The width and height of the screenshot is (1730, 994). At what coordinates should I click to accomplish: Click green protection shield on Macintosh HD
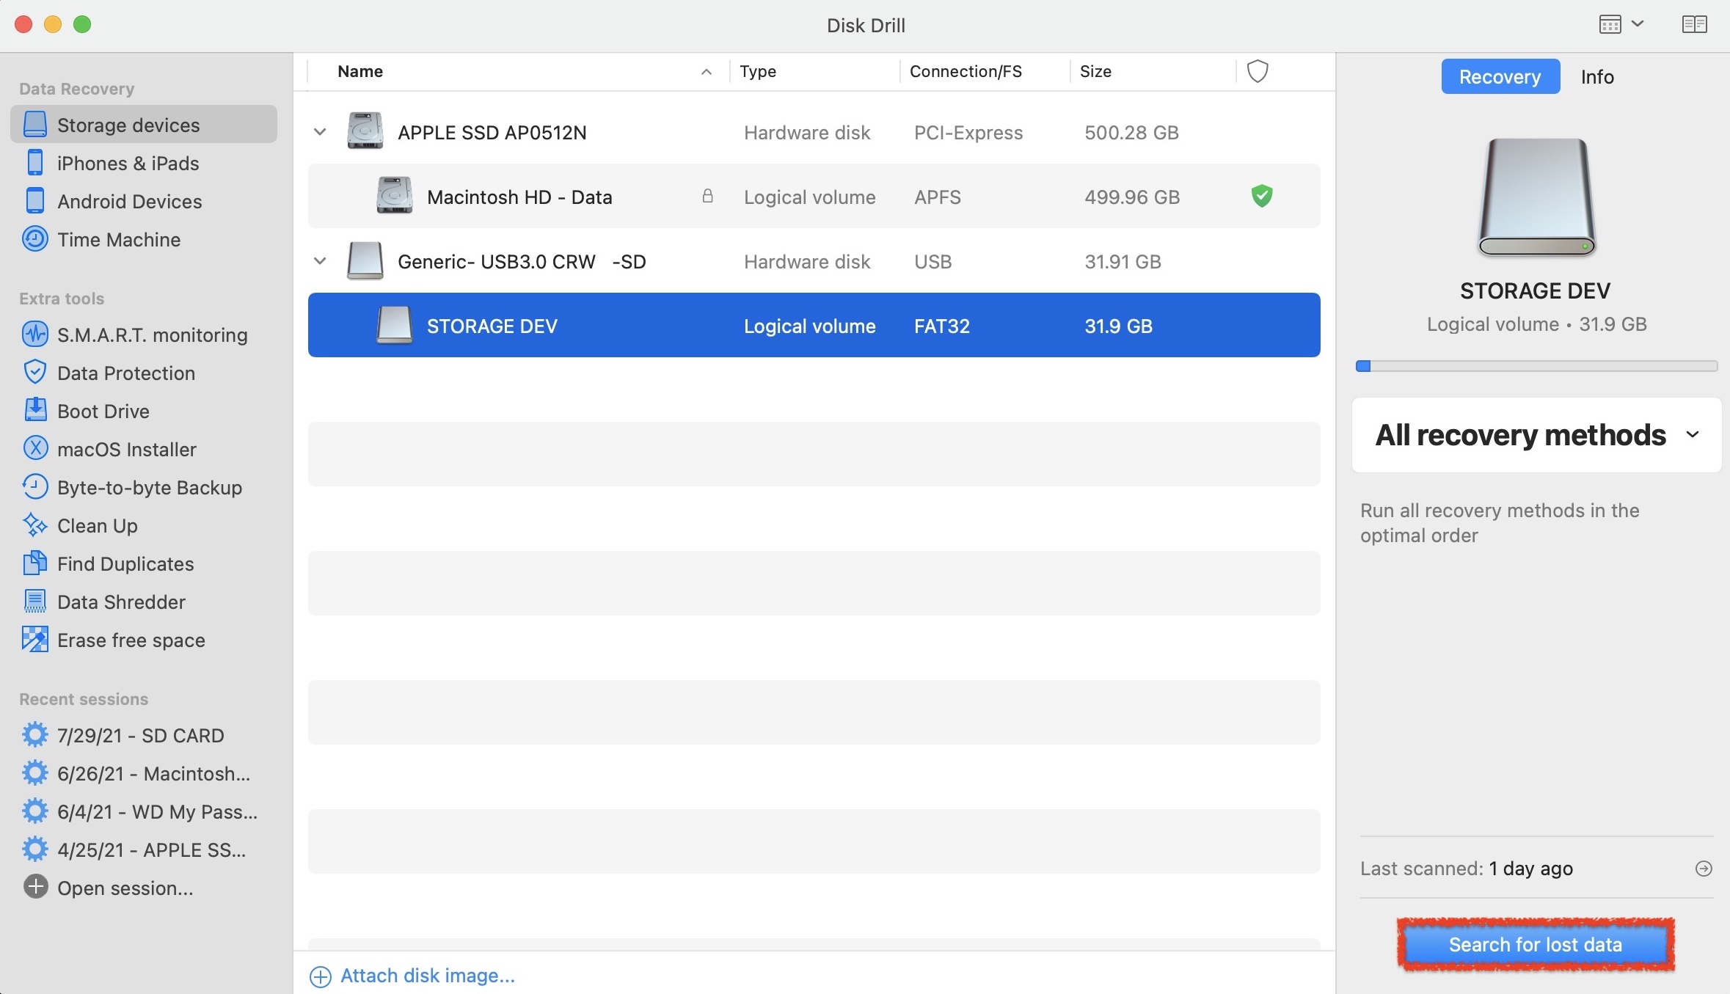point(1261,197)
